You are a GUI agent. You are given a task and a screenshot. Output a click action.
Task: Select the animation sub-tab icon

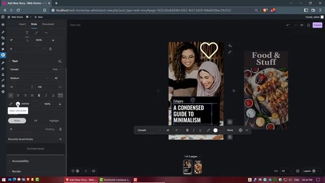click(46, 33)
